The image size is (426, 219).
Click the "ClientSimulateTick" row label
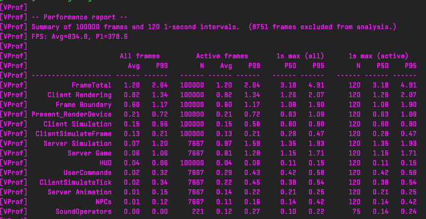(x=76, y=182)
